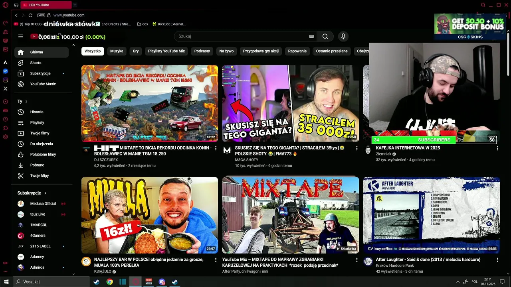Open End Credits / Stre... bookmark
Screen dimensions: 511x287
click(x=113, y=24)
